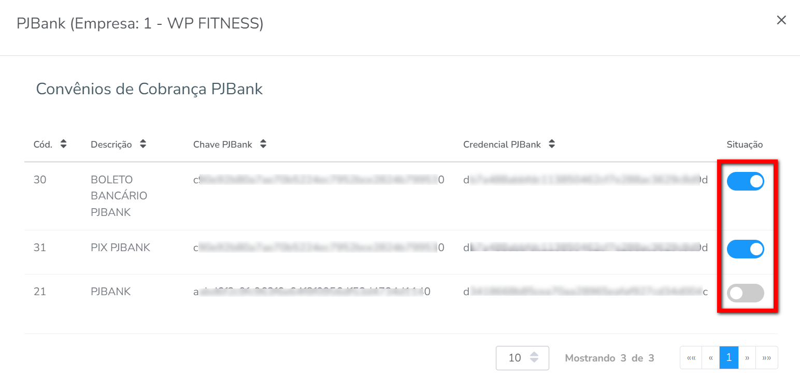
Task: Close the PJBank dialog
Action: [781, 20]
